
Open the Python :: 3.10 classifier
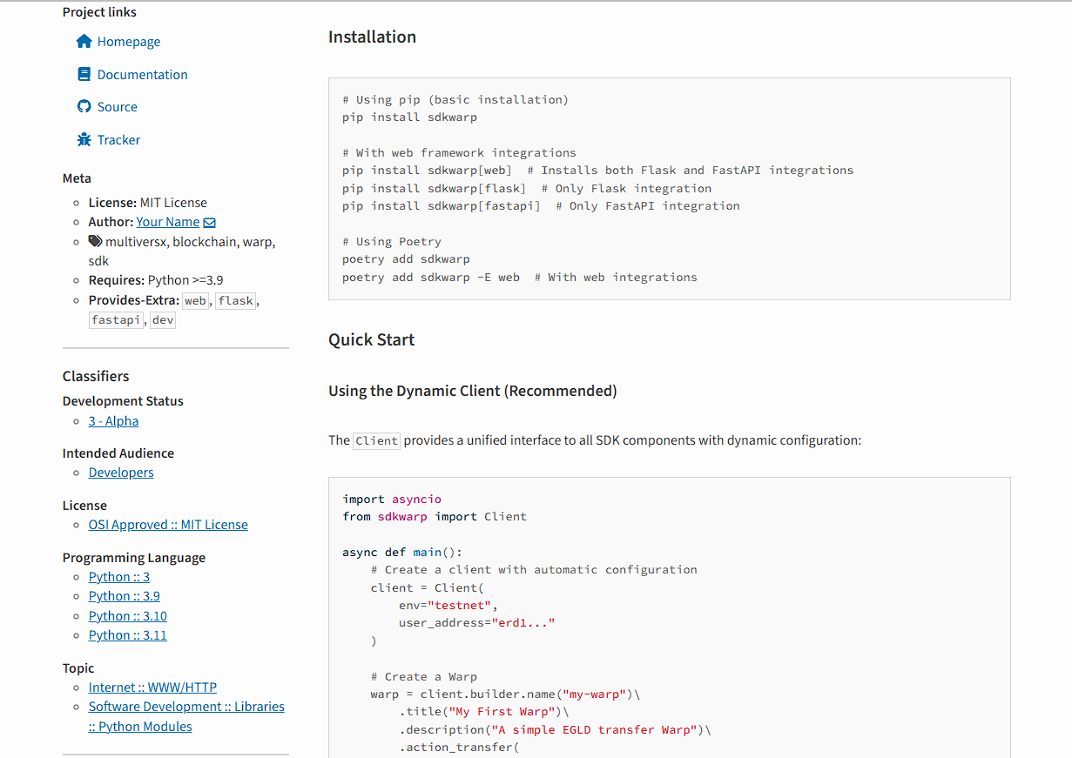click(128, 616)
